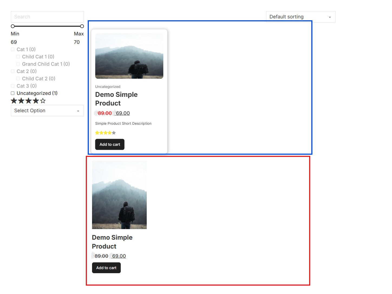392x294 pixels.
Task: Click the second star in rating filter
Action: coord(21,101)
